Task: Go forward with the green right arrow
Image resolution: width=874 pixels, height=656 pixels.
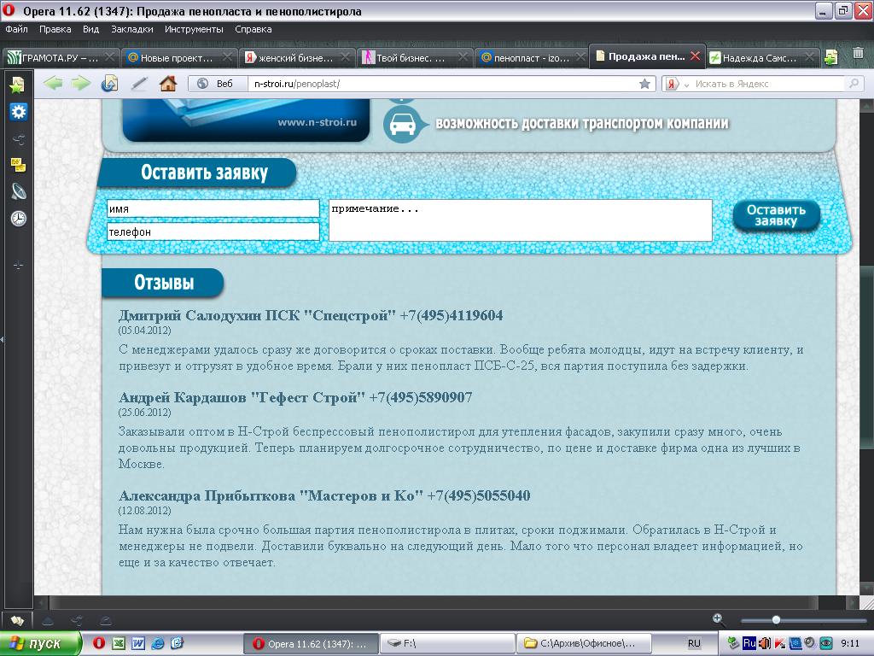Action: point(81,84)
